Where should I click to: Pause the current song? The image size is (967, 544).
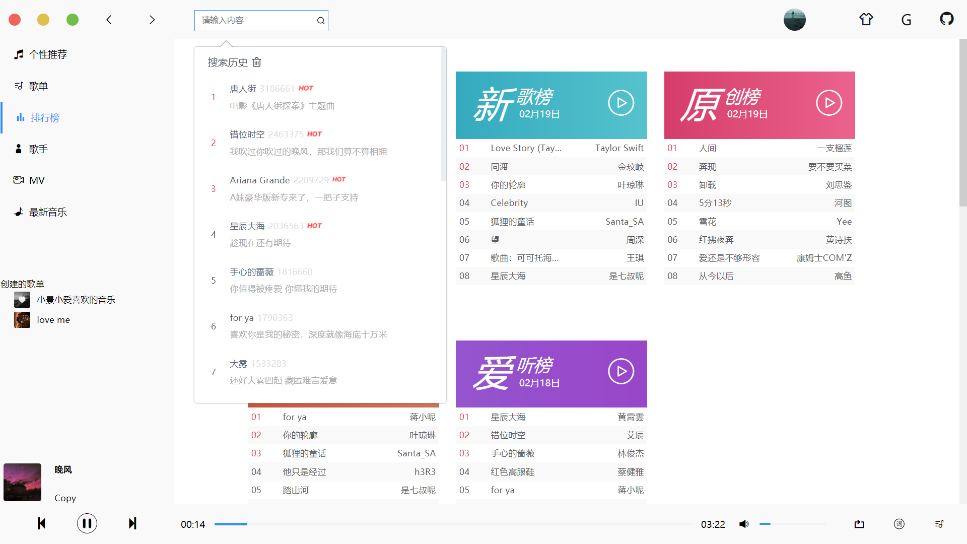(x=87, y=523)
